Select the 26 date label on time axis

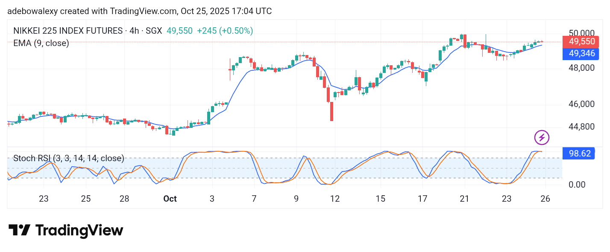pos(545,199)
